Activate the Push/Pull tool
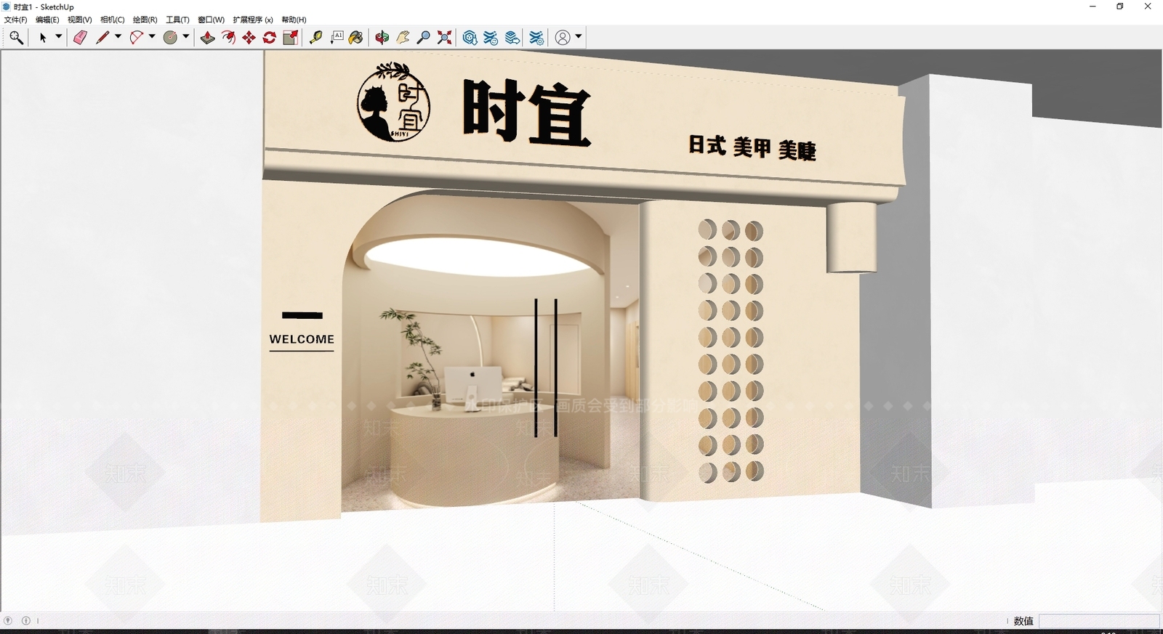This screenshot has width=1163, height=634. point(208,38)
